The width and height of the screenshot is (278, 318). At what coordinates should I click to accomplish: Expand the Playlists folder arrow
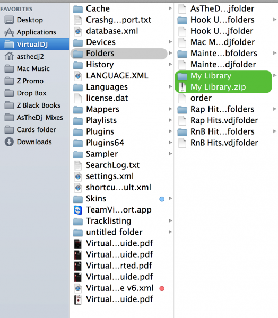(170, 120)
